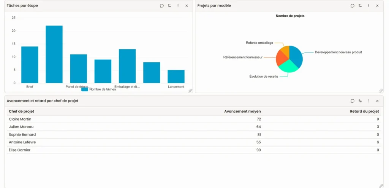Sort by Avancement moyen column header
This screenshot has height=188, width=389.
pyautogui.click(x=242, y=112)
